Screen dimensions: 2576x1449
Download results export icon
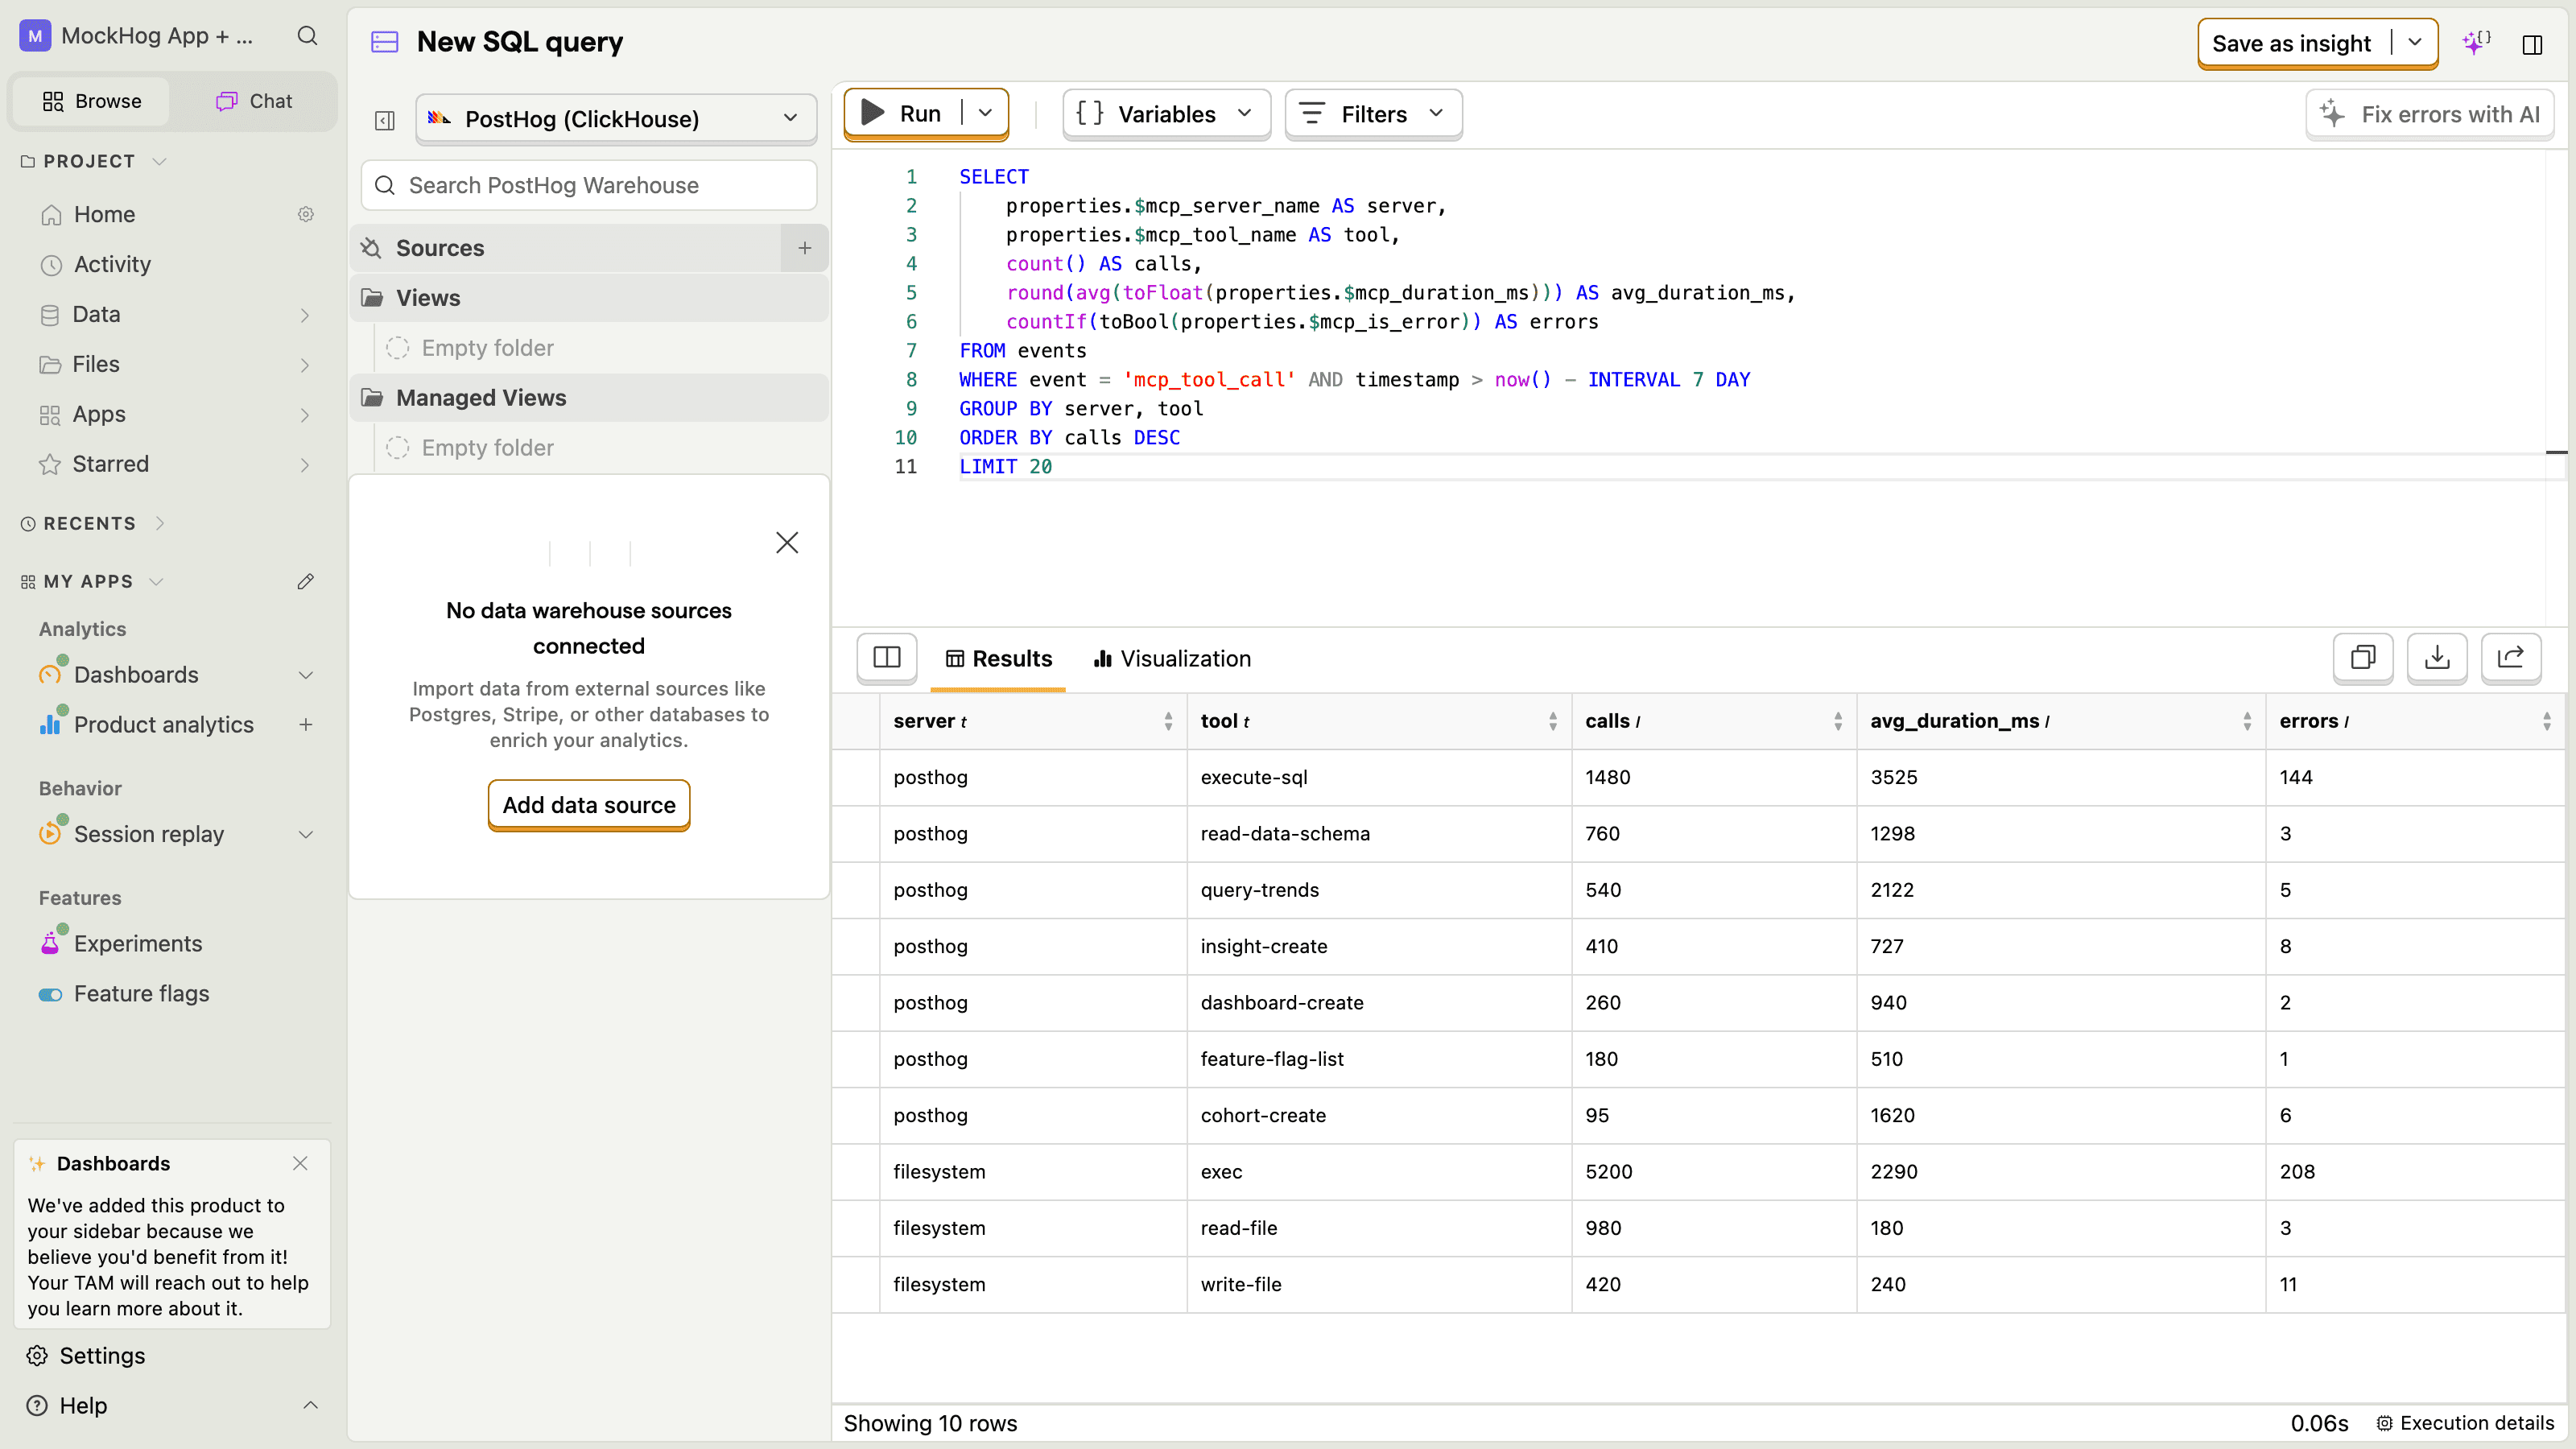pyautogui.click(x=2437, y=657)
